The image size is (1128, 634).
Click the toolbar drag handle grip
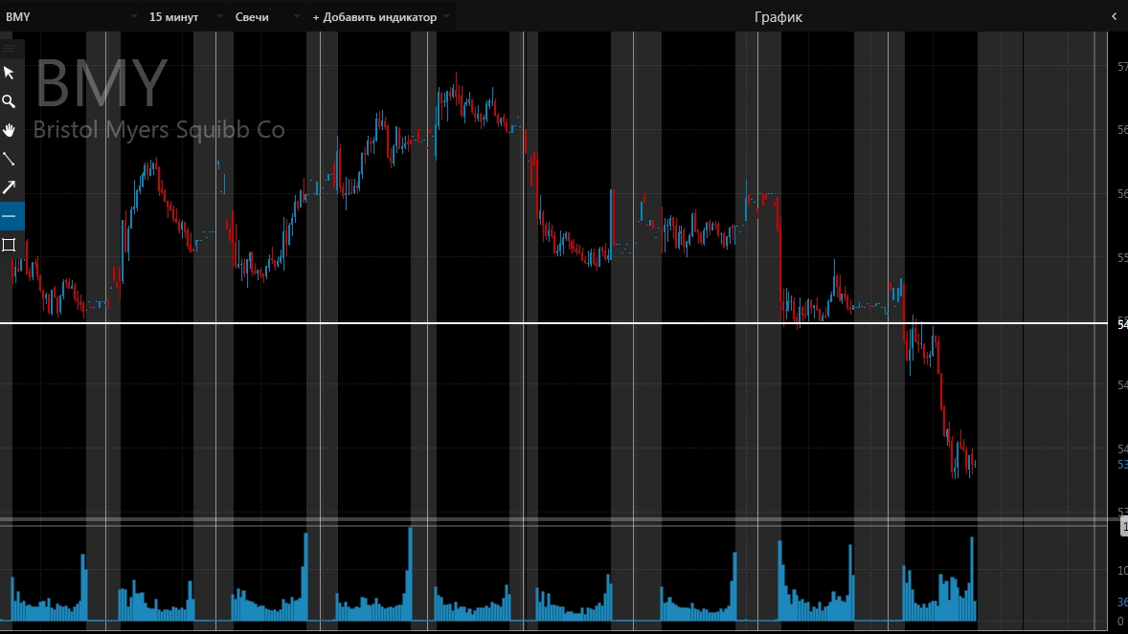pyautogui.click(x=9, y=47)
